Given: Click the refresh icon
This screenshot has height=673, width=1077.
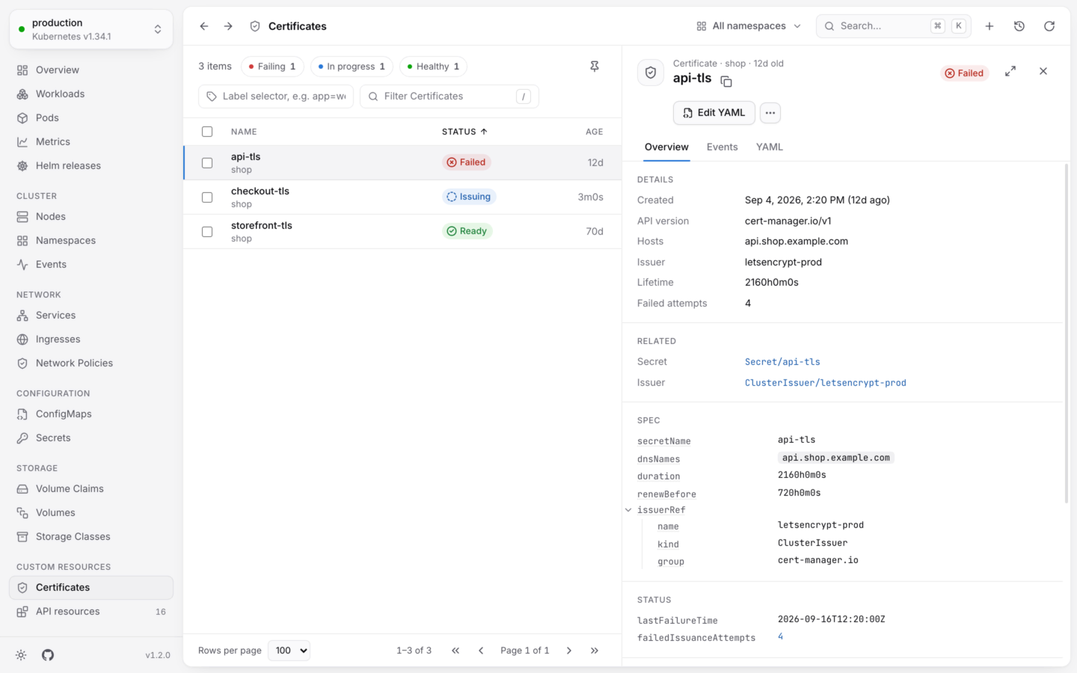Looking at the screenshot, I should click(x=1049, y=26).
